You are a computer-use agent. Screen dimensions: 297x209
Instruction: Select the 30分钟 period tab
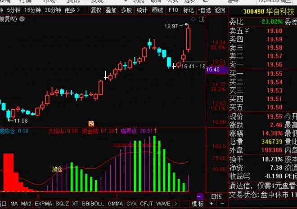[54, 10]
